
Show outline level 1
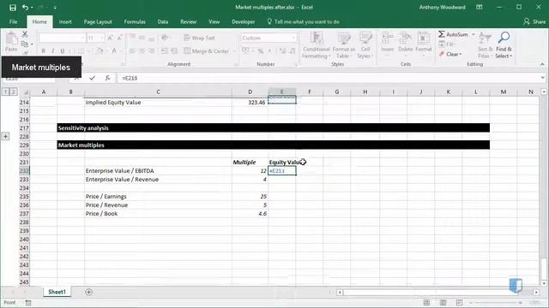pyautogui.click(x=6, y=92)
